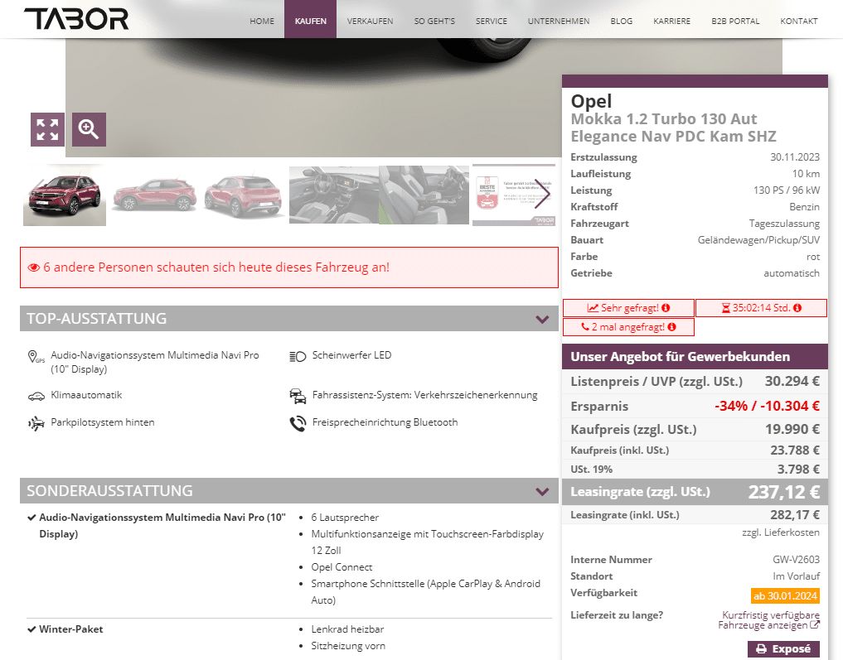Open Kurzfristig verfügbare Fahrzeuge anzeigen link
The width and height of the screenshot is (843, 660).
768,619
